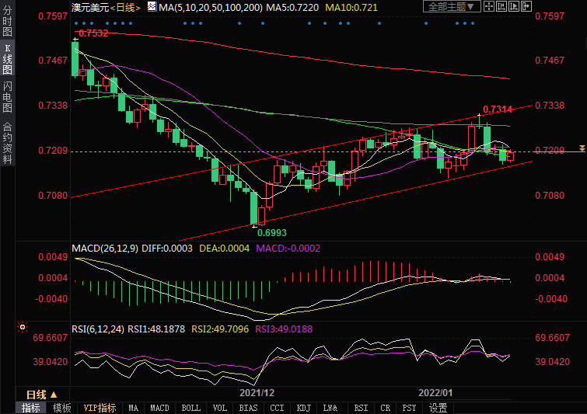
Task: Open the 全部主题 dropdown
Action: pyautogui.click(x=449, y=6)
